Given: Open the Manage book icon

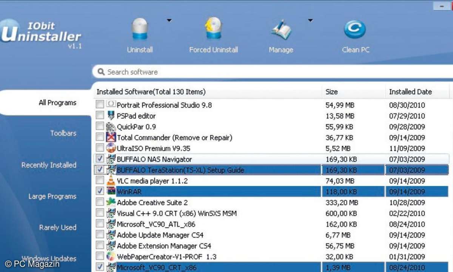Looking at the screenshot, I should coord(280,29).
